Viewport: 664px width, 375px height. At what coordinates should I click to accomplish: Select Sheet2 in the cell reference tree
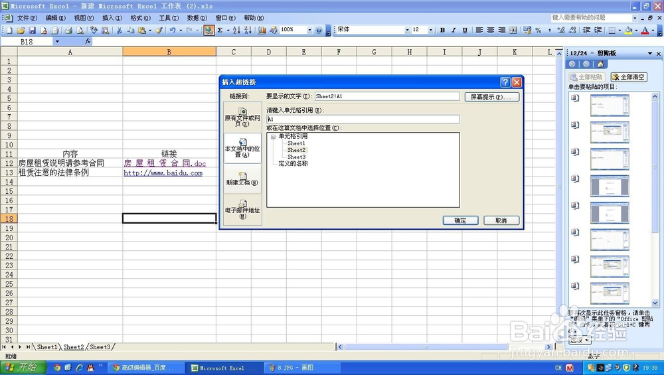[x=296, y=150]
